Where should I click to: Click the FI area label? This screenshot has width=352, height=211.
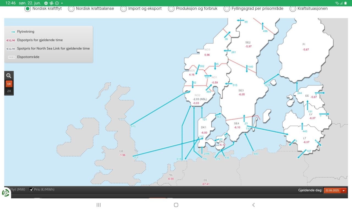click(x=304, y=44)
